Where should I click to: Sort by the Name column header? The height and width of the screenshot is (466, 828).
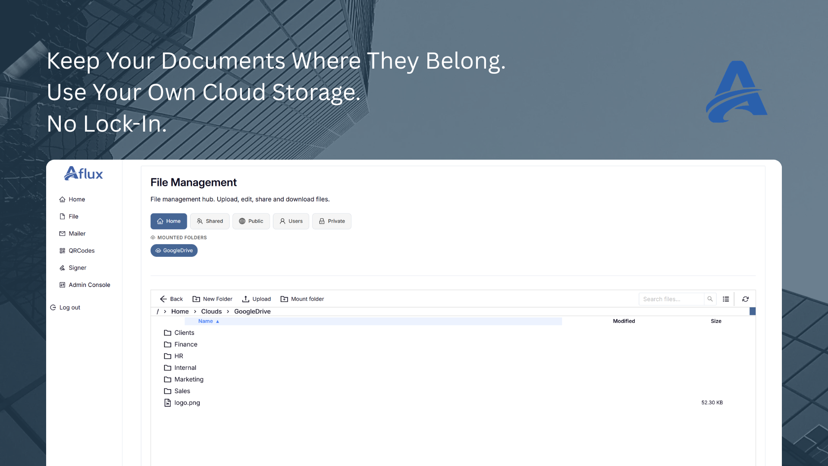click(206, 321)
